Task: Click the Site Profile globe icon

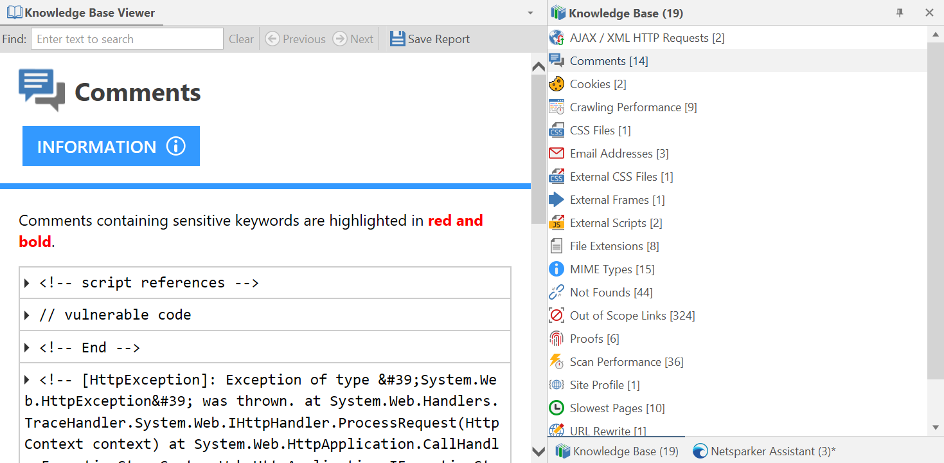Action: pyautogui.click(x=555, y=384)
